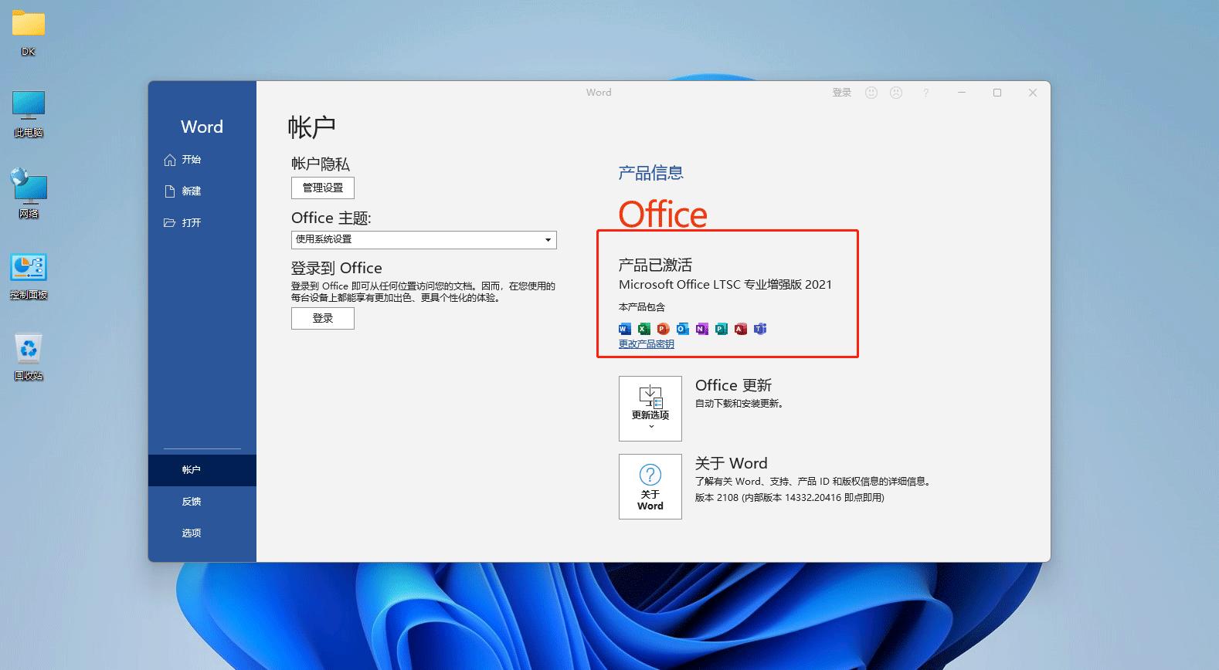The height and width of the screenshot is (670, 1219).
Task: Click the 产品已激活 text
Action: pos(655,265)
